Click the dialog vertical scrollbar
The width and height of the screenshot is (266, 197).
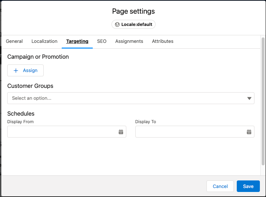263,101
